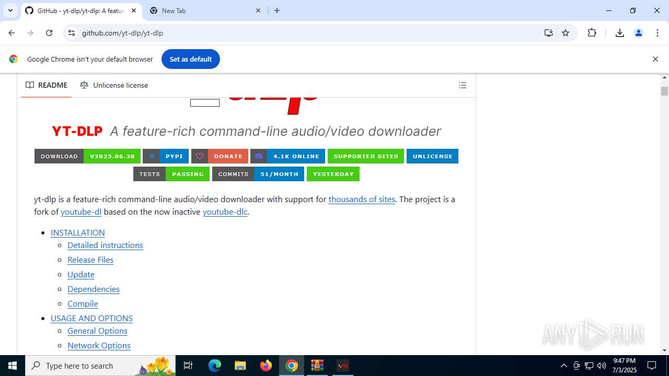This screenshot has width=669, height=376.
Task: Click the Unlicense badge
Action: [432, 156]
